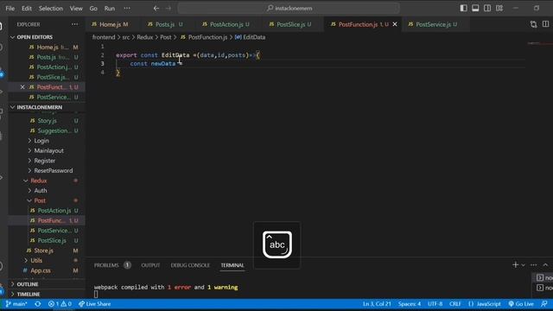
Task: Click the main branch indicator in status bar
Action: click(16, 304)
